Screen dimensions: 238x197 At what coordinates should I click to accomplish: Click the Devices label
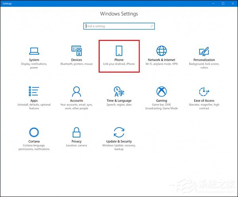pyautogui.click(x=77, y=60)
